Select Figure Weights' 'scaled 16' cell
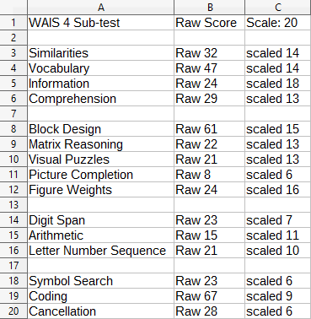This screenshot has width=311, height=319. click(278, 190)
